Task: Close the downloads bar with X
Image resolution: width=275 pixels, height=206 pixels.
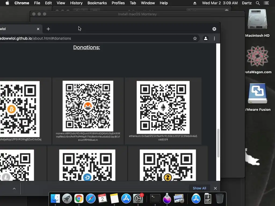Action: tap(215, 188)
